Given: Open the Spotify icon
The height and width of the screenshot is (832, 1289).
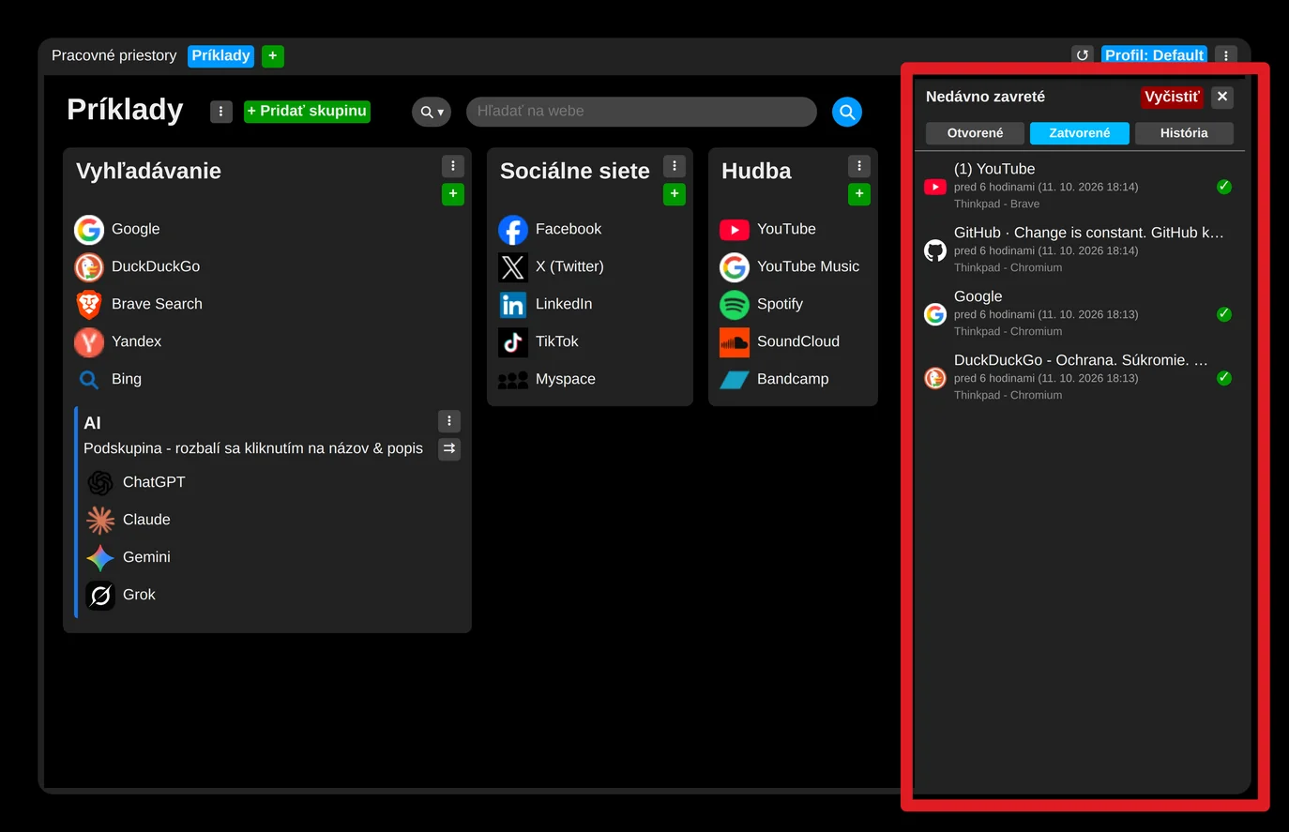Looking at the screenshot, I should pyautogui.click(x=735, y=304).
